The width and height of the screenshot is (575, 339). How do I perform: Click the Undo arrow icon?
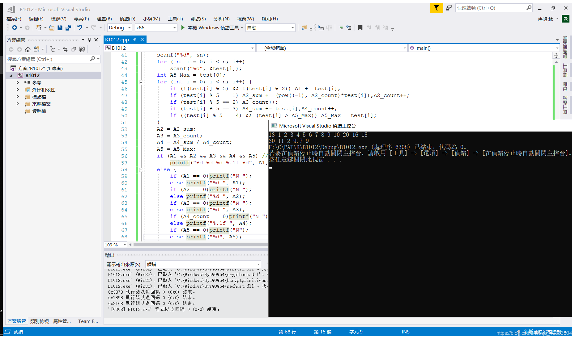(x=80, y=28)
